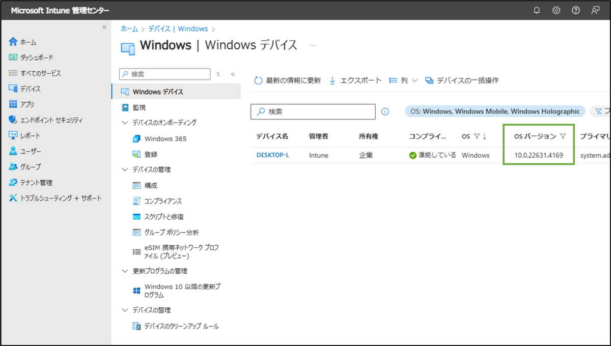Open Windows 10 以降の更新プログラム item
The height and width of the screenshot is (346, 611).
pos(176,291)
